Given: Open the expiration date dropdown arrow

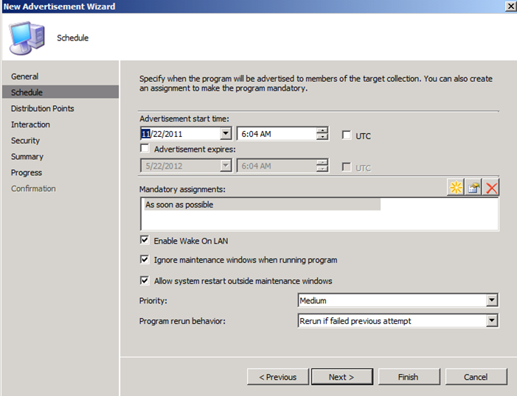Looking at the screenshot, I should (x=226, y=166).
